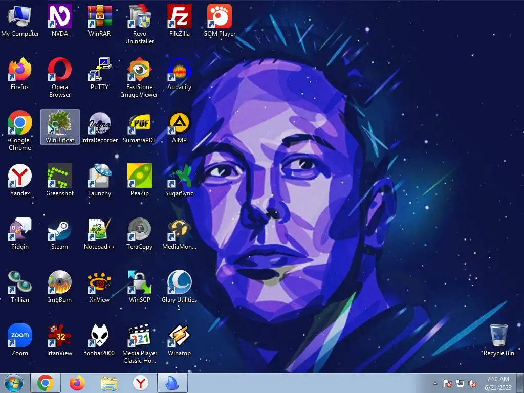
Task: Open Action Center flag icon
Action: pos(448,384)
